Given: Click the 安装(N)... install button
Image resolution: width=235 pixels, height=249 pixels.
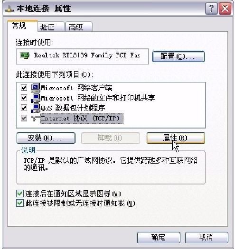Looking at the screenshot, I should [x=46, y=138].
